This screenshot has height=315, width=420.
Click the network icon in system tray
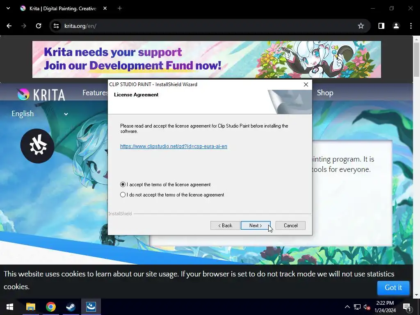click(357, 307)
